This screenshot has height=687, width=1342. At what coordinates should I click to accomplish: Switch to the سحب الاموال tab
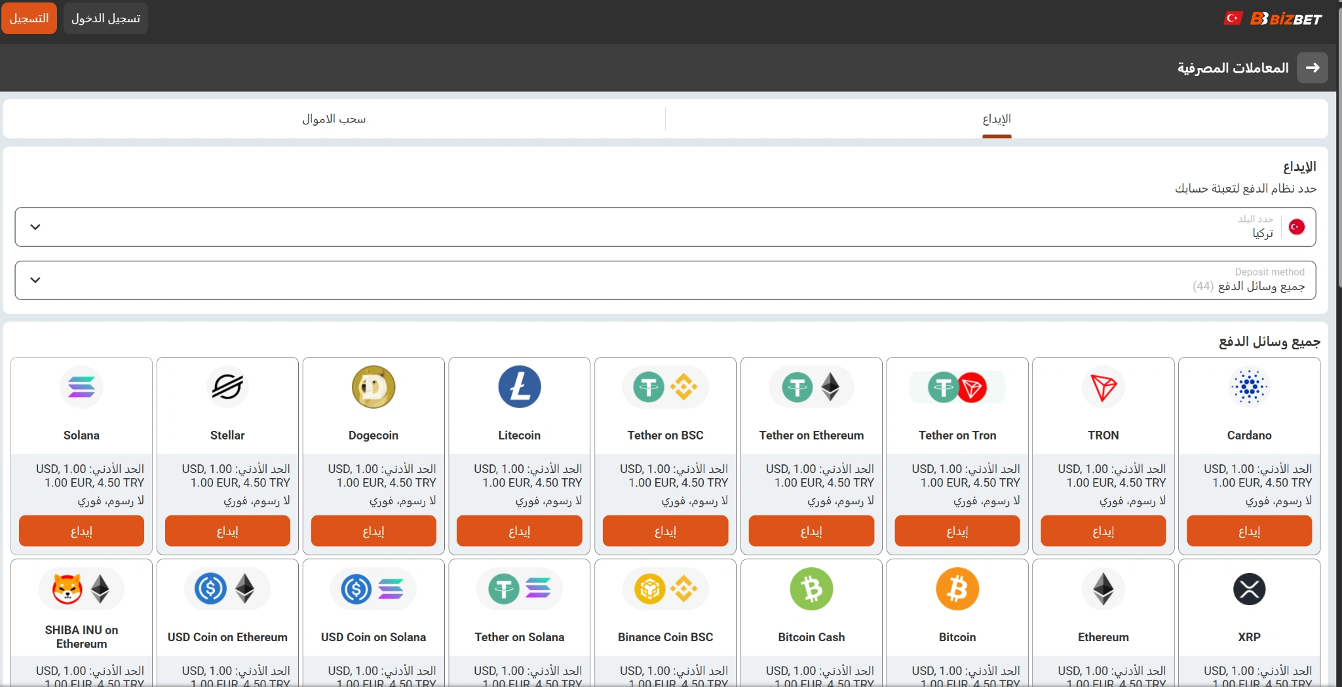334,119
